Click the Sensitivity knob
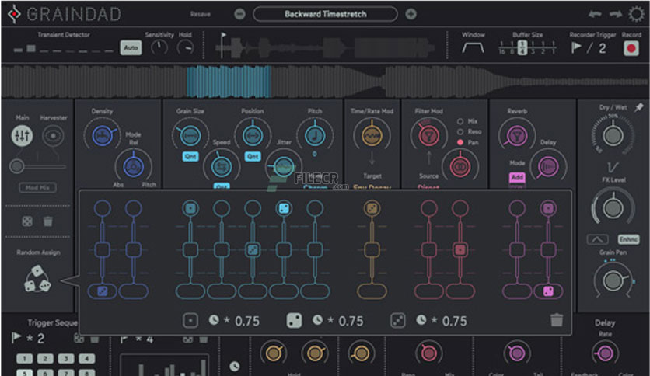Viewport: 650px width, 376px height. pyautogui.click(x=159, y=48)
